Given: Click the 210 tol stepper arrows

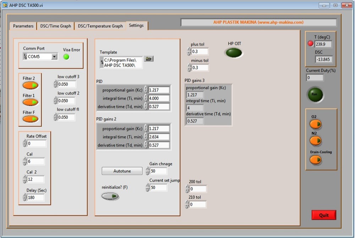Looking at the screenshot, I should (187, 204).
